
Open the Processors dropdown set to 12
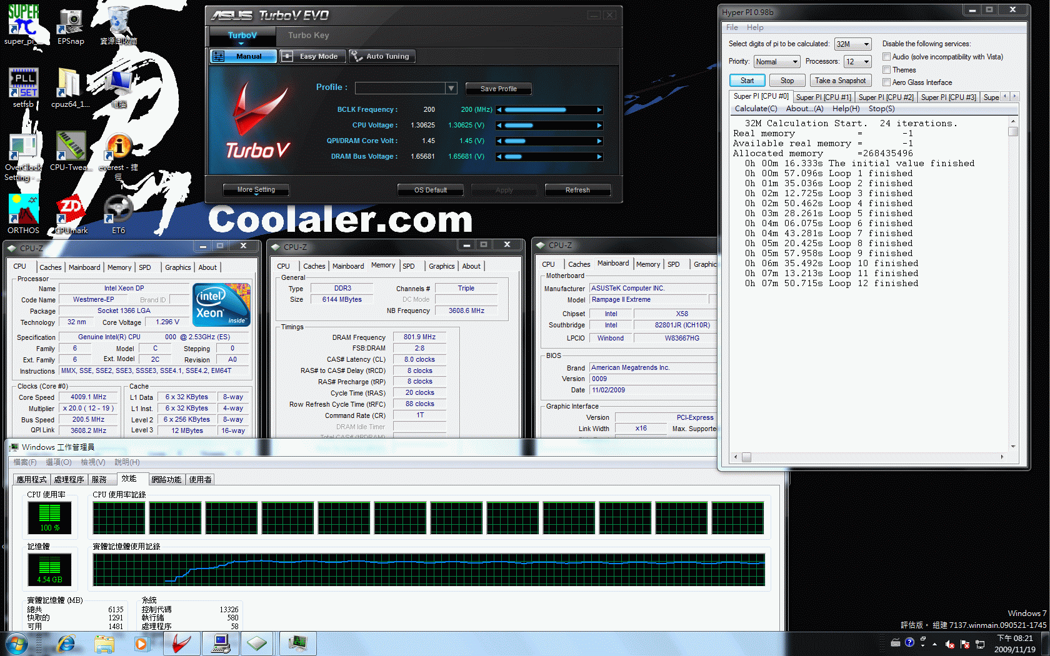coord(857,62)
